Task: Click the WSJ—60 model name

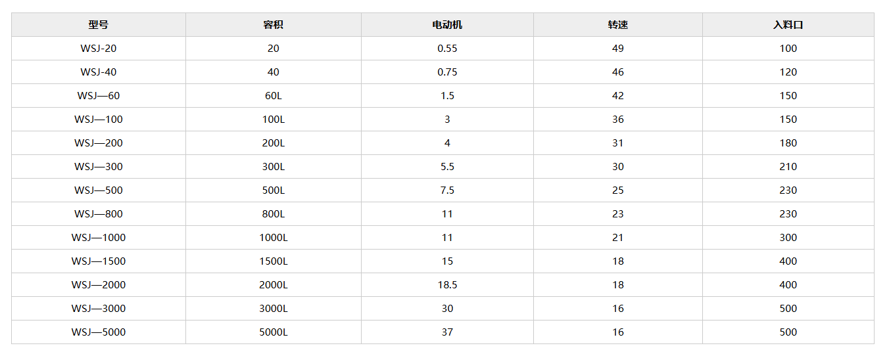Action: (x=99, y=96)
